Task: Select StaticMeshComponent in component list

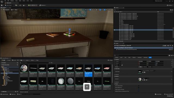Action: [127, 50]
